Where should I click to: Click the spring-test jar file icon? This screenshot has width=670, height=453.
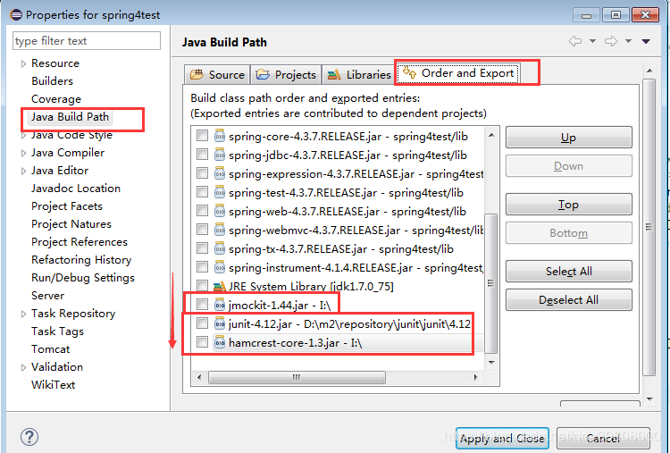pyautogui.click(x=219, y=193)
